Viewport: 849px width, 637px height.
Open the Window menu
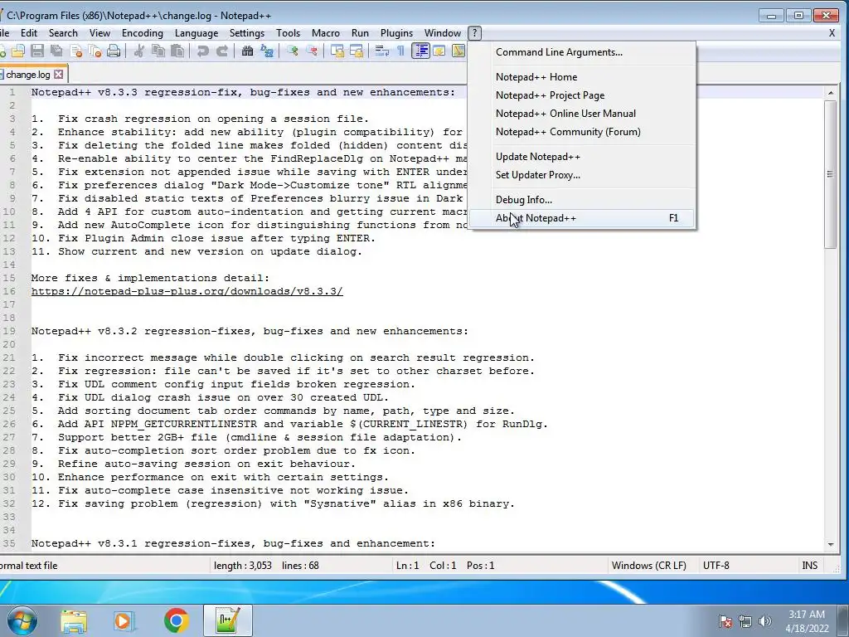tap(443, 33)
